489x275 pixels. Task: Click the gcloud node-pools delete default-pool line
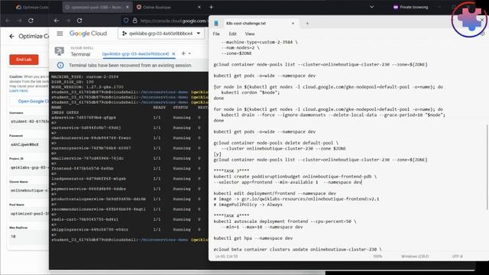(x=276, y=143)
